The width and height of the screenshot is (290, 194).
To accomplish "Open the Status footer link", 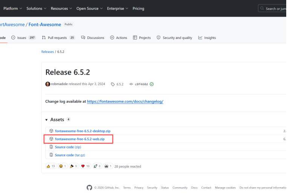I will click(165, 188).
